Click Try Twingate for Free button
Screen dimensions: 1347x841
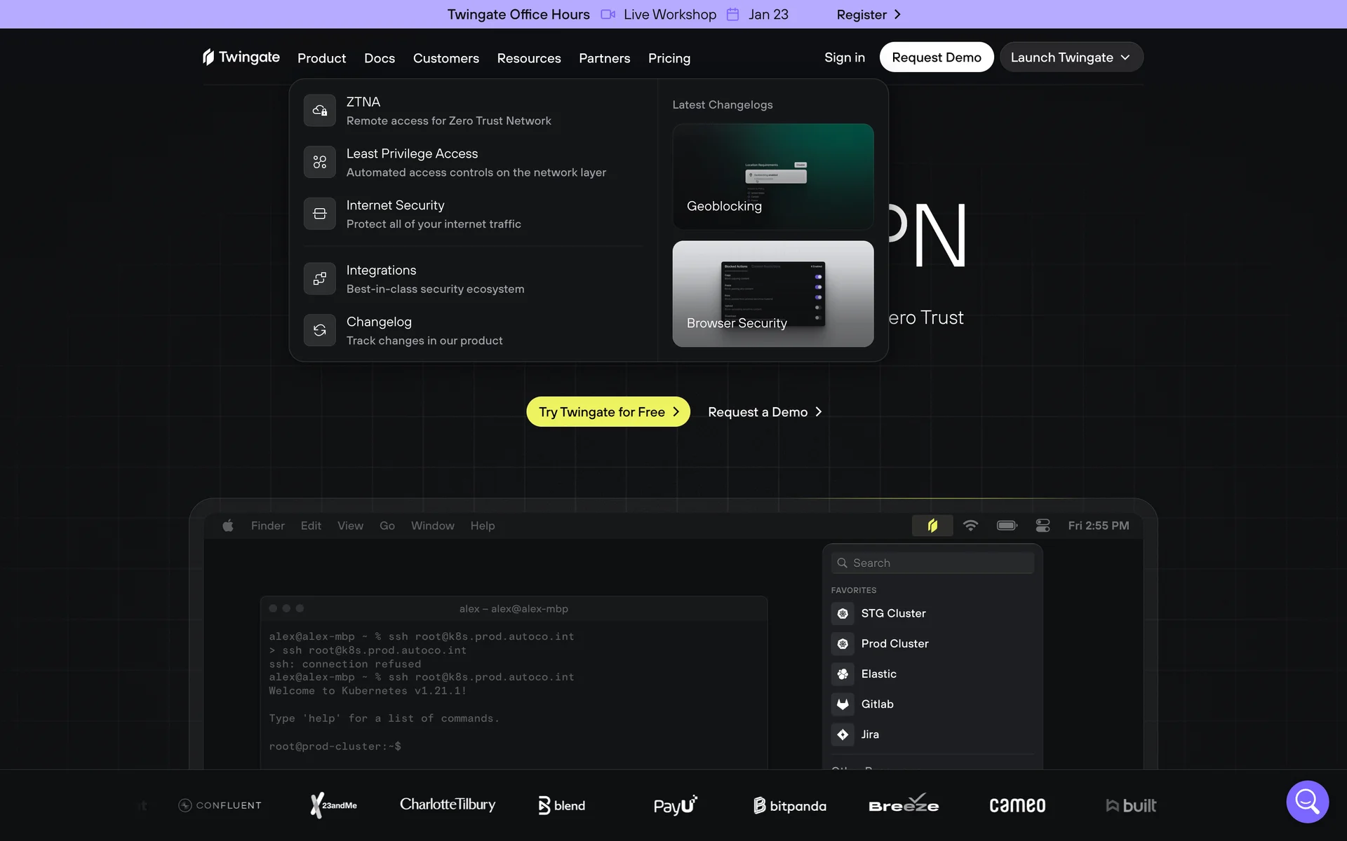tap(608, 412)
